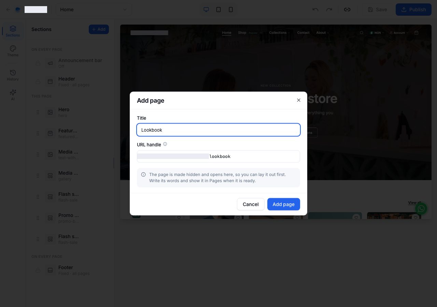Image resolution: width=437 pixels, height=307 pixels.
Task: Cancel the Add page dialog
Action: 251,204
